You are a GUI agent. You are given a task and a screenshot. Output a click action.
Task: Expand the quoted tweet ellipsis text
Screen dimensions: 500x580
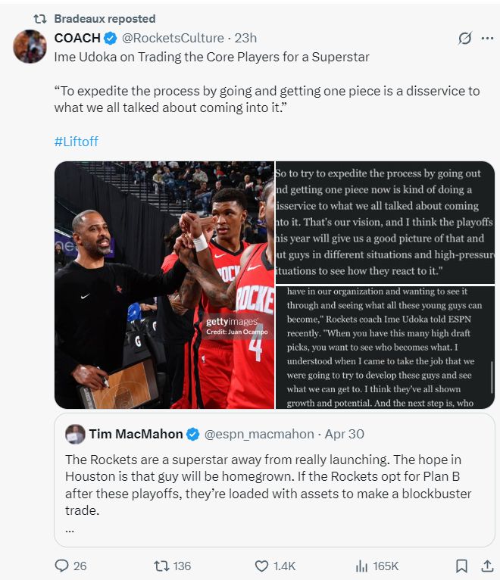(70, 529)
